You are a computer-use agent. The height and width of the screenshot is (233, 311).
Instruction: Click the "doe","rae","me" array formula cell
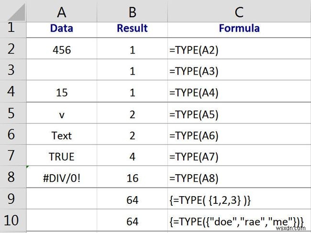tap(239, 222)
